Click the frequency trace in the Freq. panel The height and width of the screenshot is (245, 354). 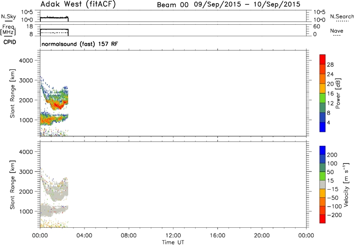54,29
